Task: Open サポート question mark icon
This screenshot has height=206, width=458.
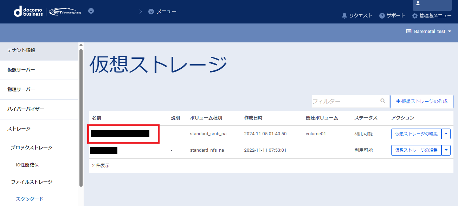Action: [382, 16]
